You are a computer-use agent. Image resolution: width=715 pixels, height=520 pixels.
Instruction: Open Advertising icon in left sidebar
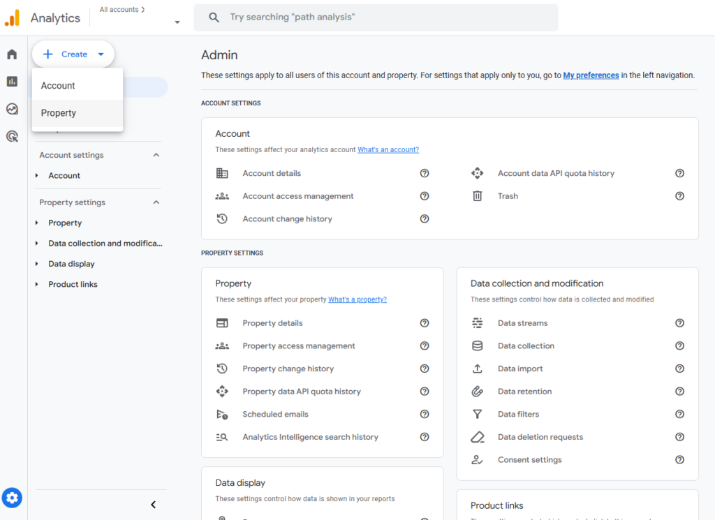(x=12, y=136)
